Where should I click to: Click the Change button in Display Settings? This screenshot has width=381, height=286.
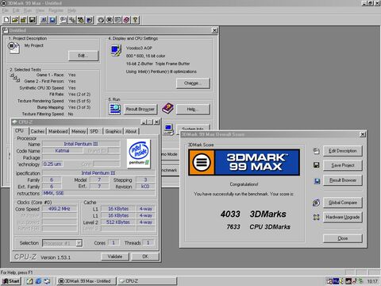tap(193, 83)
